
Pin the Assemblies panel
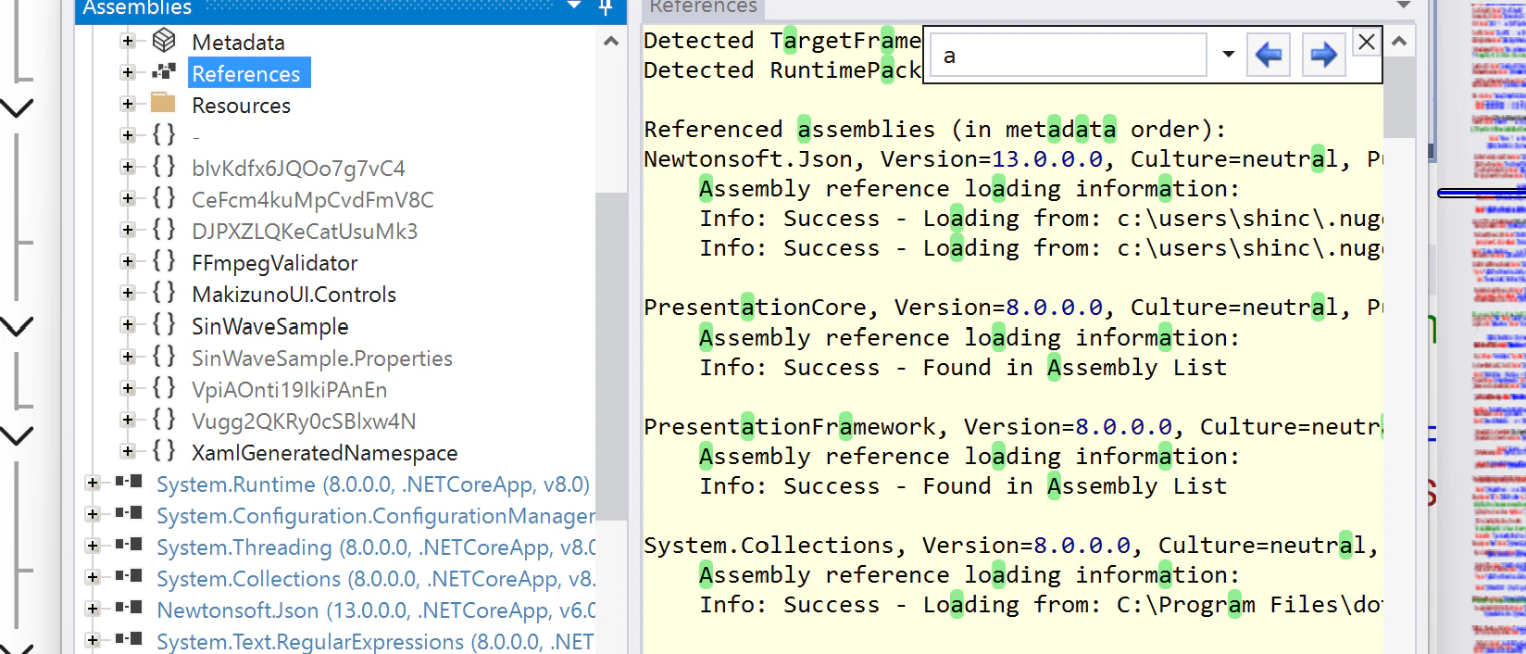coord(606,7)
